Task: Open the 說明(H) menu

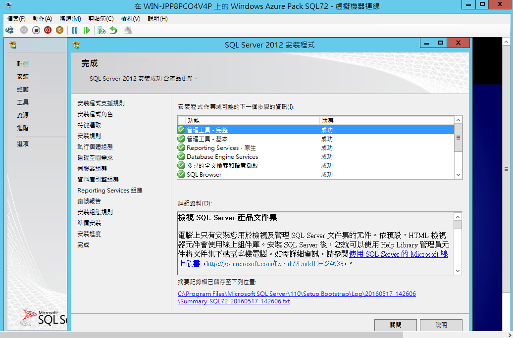Action: (x=157, y=19)
